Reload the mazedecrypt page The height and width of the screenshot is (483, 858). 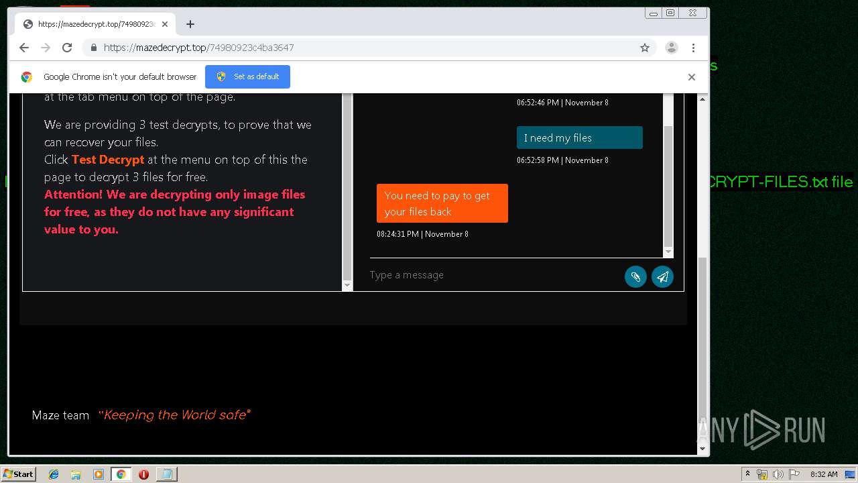pos(67,48)
